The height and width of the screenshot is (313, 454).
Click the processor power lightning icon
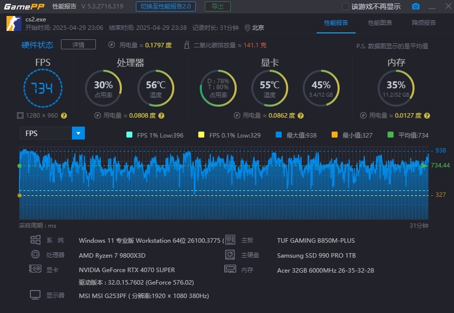tap(97, 116)
